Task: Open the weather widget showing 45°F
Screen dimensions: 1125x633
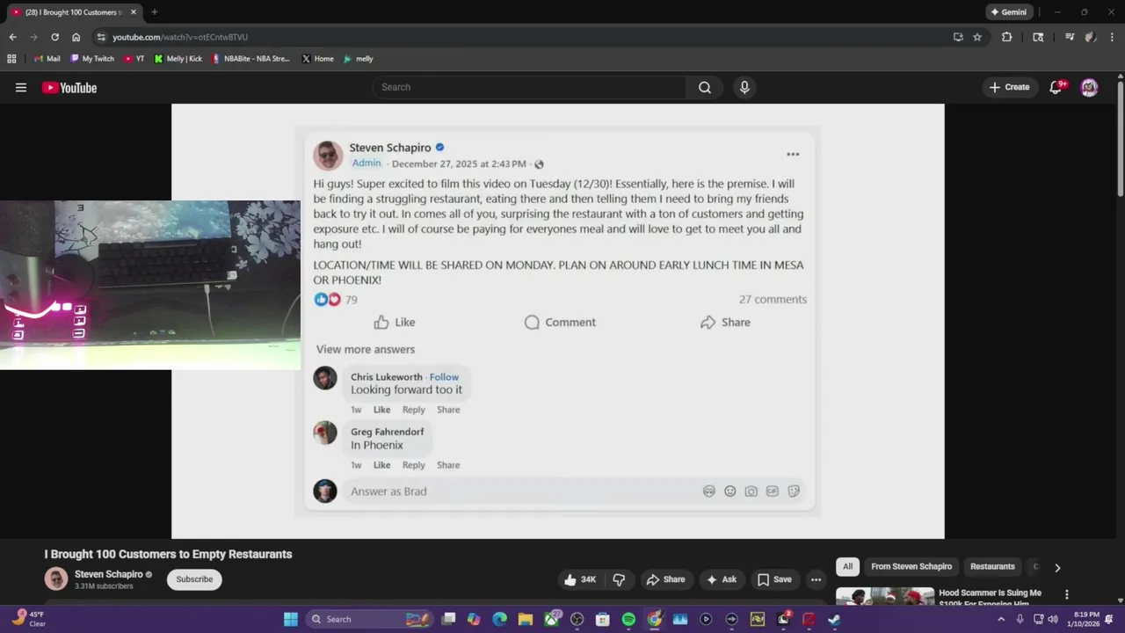Action: [29, 619]
